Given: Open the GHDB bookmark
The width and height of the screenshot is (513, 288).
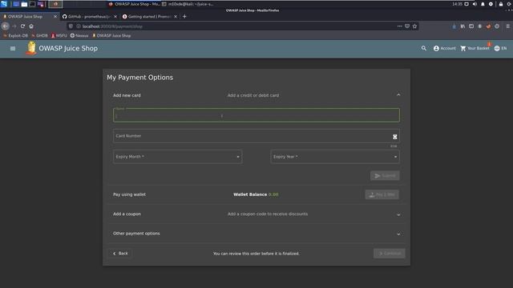Looking at the screenshot, I should pyautogui.click(x=39, y=35).
